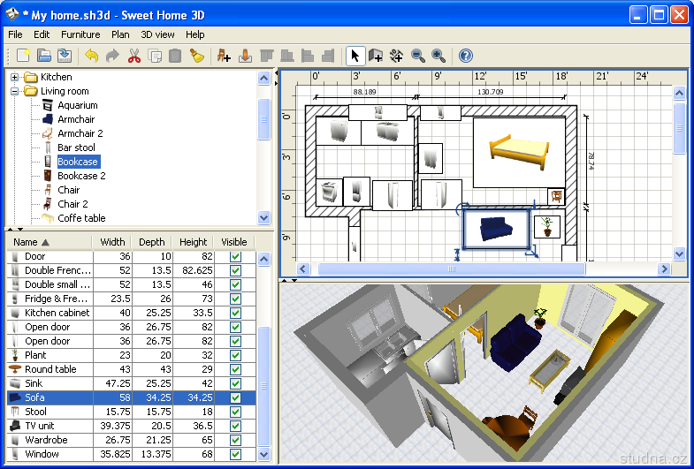Click the Width column header
The width and height of the screenshot is (694, 469).
(x=112, y=242)
